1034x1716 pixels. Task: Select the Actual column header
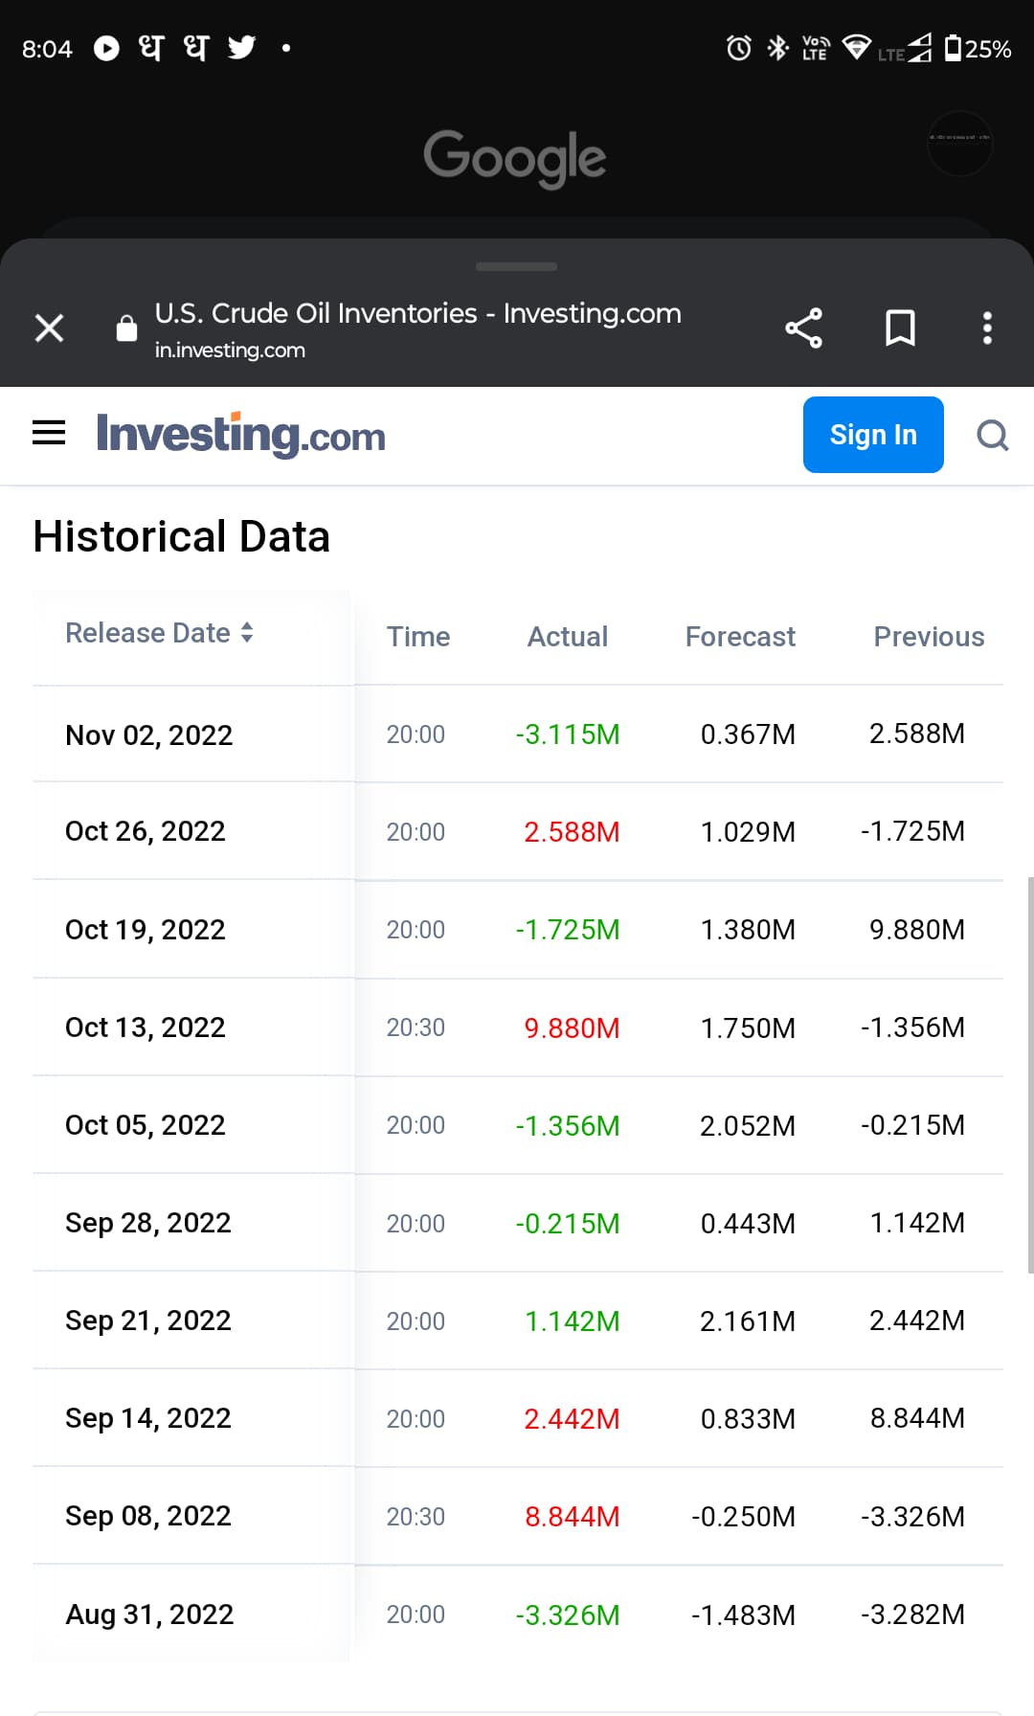(568, 637)
